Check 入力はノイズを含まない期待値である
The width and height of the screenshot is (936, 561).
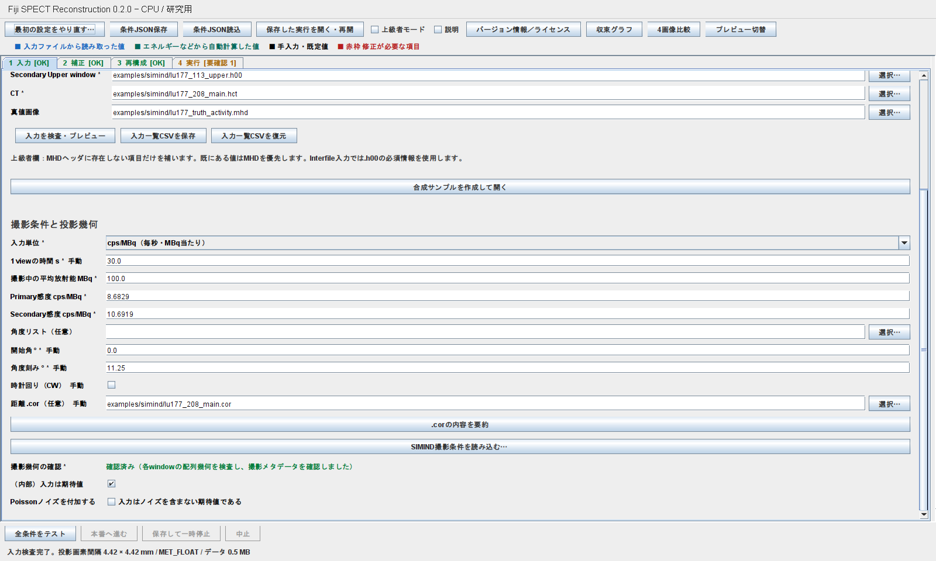(111, 501)
